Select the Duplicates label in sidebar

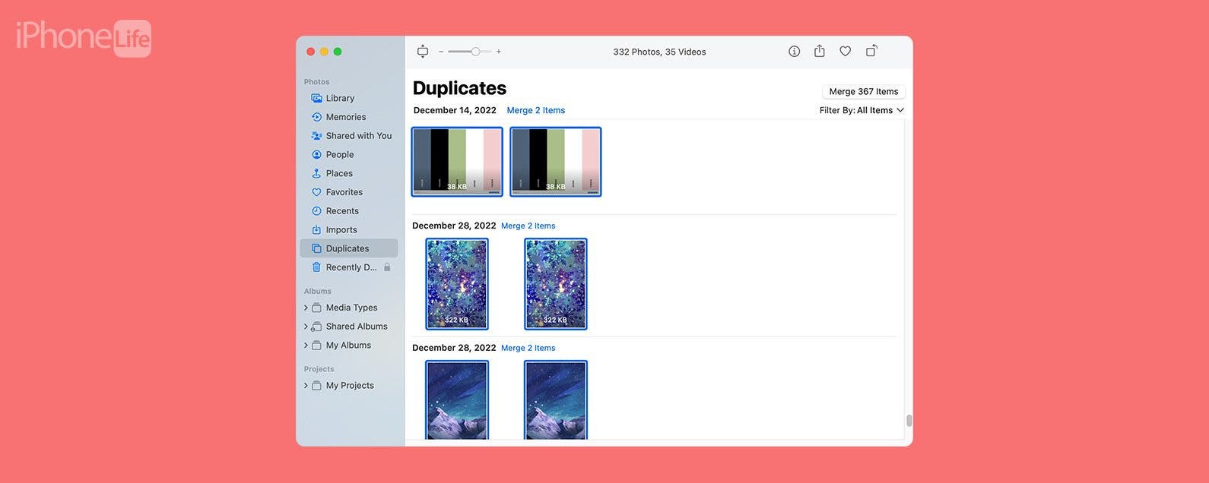[347, 248]
